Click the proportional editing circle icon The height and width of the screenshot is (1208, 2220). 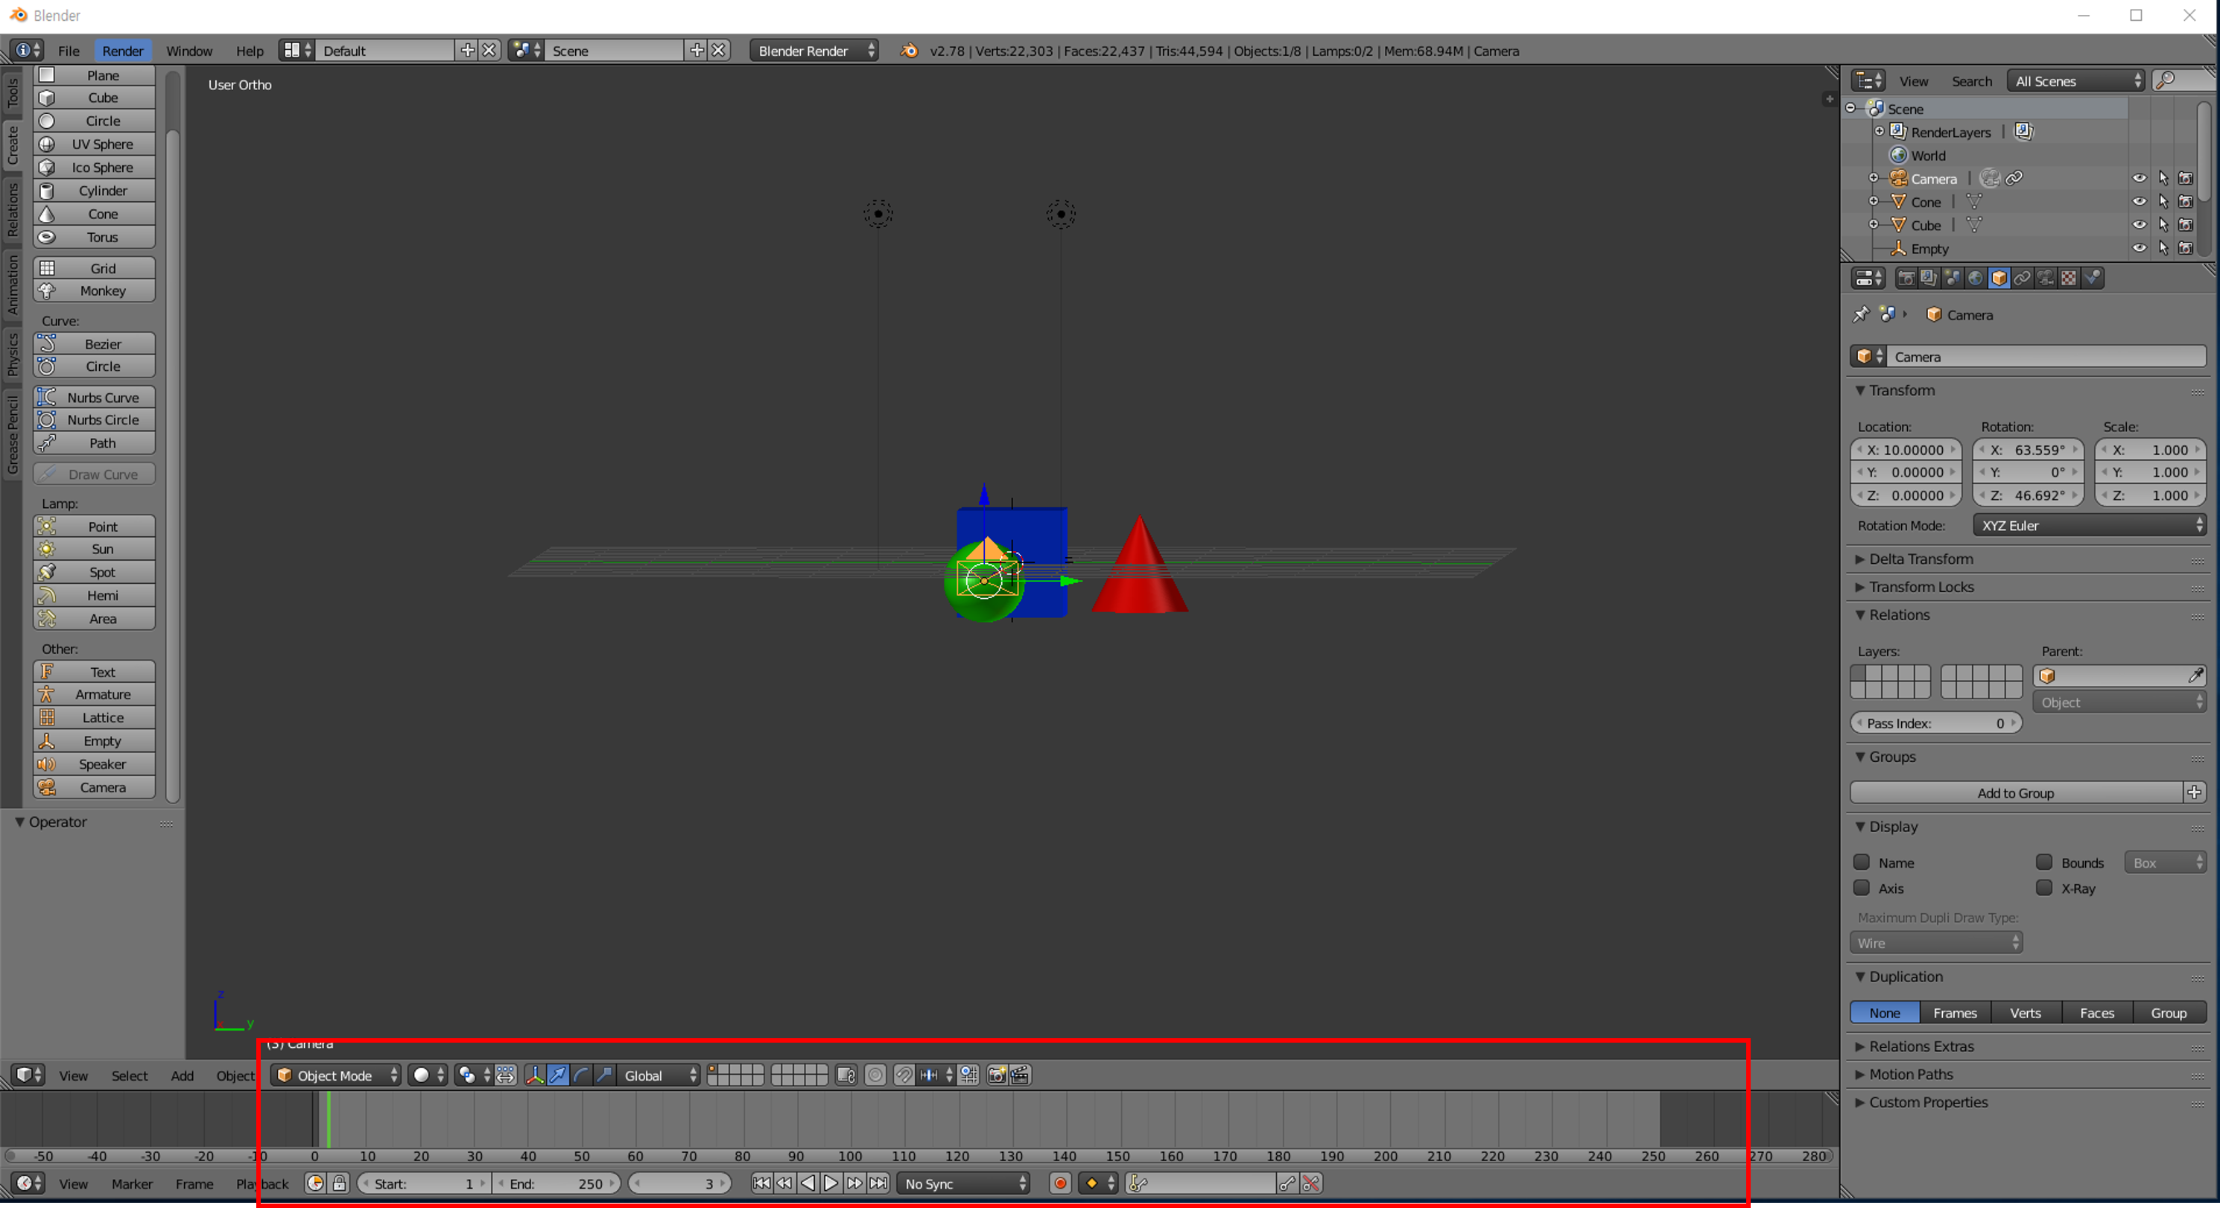875,1075
